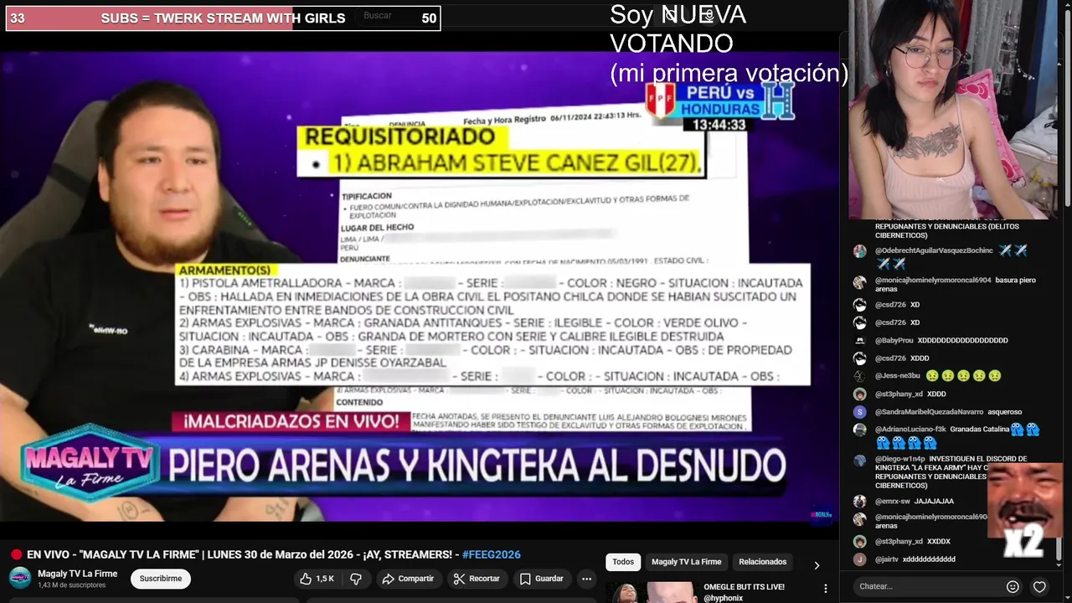The width and height of the screenshot is (1072, 603).
Task: Click the avatar of @Jess-ne3bu in the chat
Action: (x=859, y=376)
